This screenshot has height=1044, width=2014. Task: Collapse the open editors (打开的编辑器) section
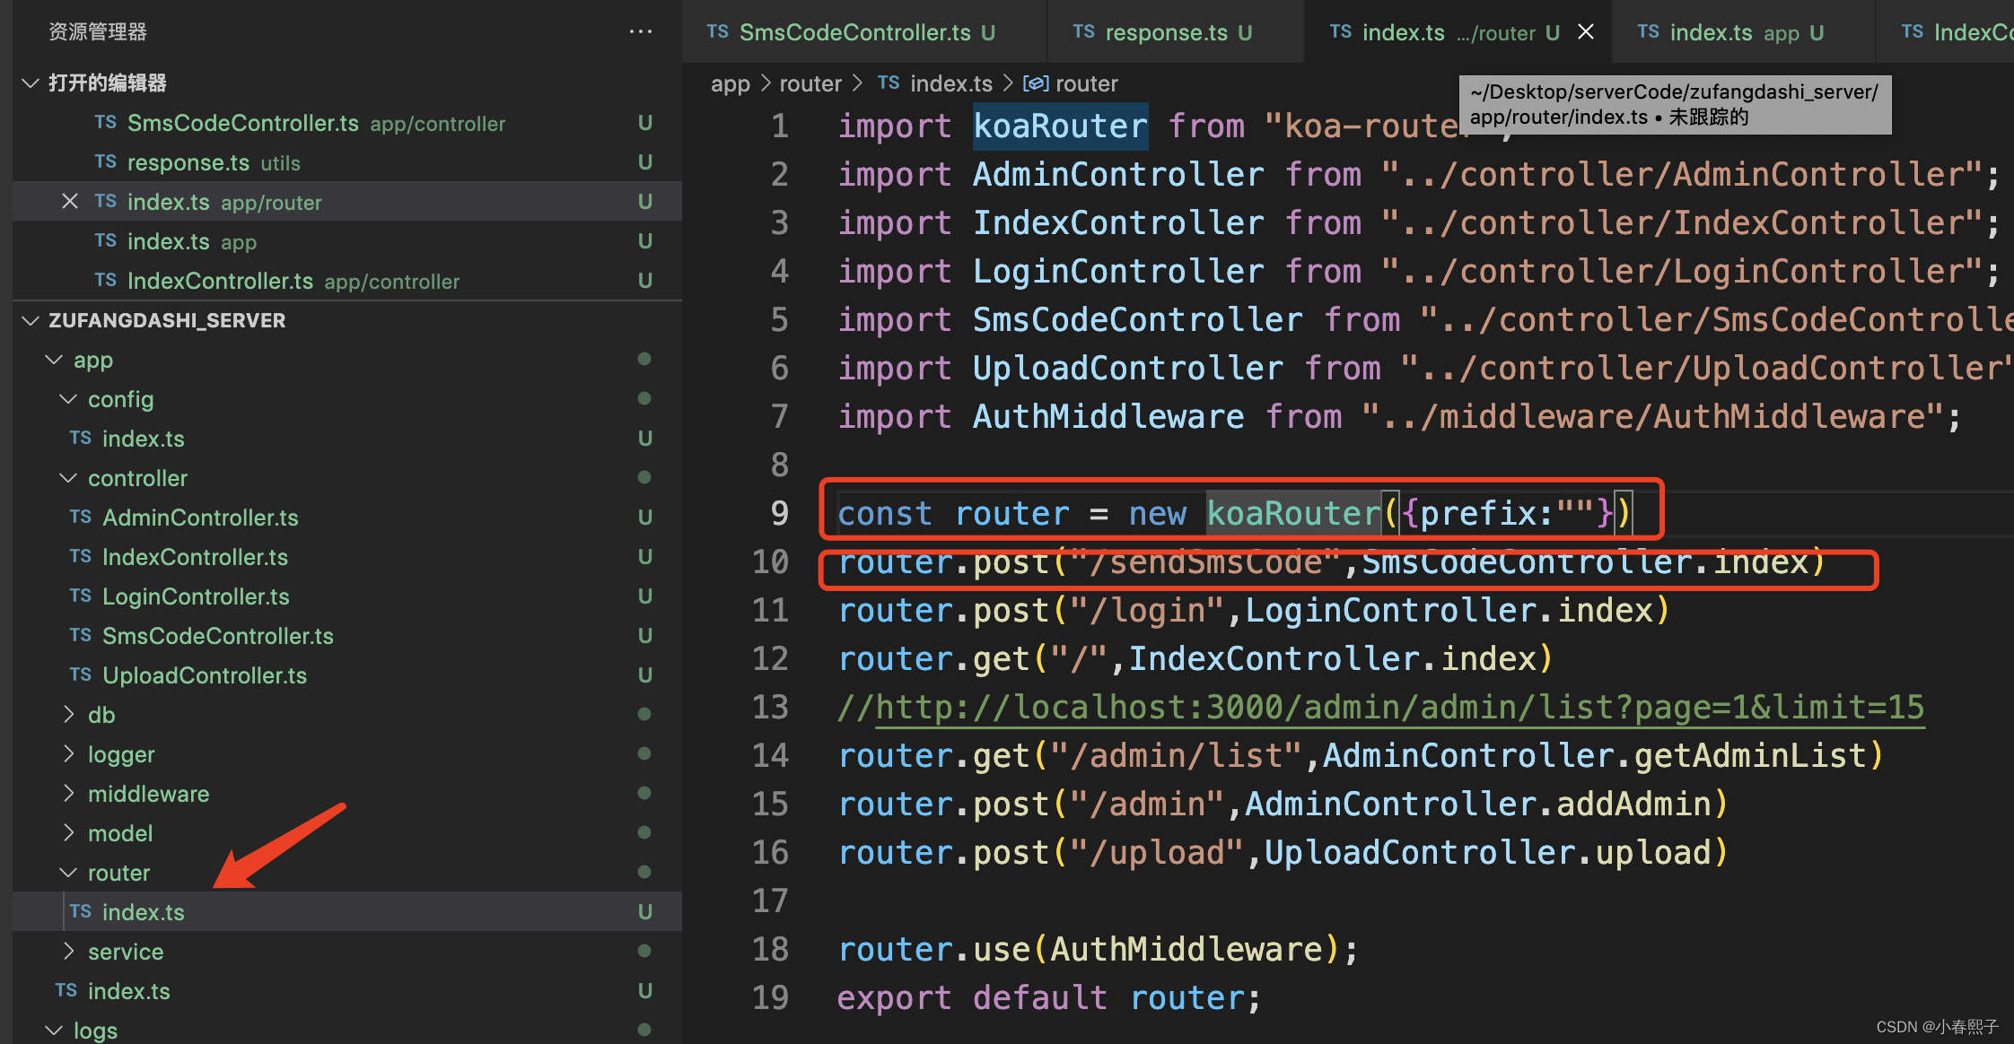[x=31, y=83]
